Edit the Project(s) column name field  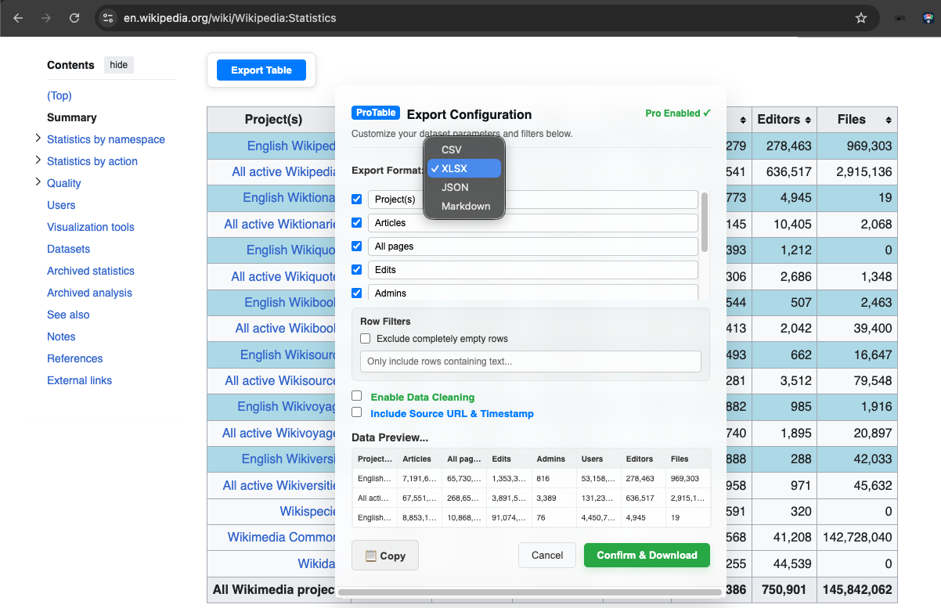click(532, 200)
